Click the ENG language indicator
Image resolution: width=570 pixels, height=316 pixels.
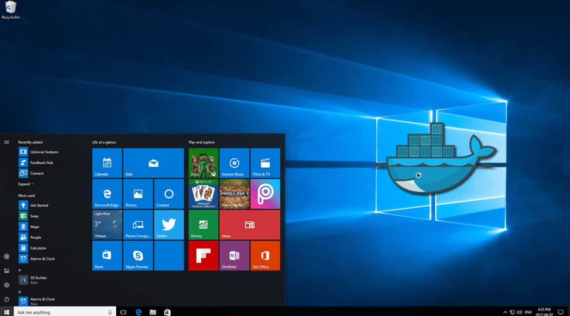click(x=529, y=312)
